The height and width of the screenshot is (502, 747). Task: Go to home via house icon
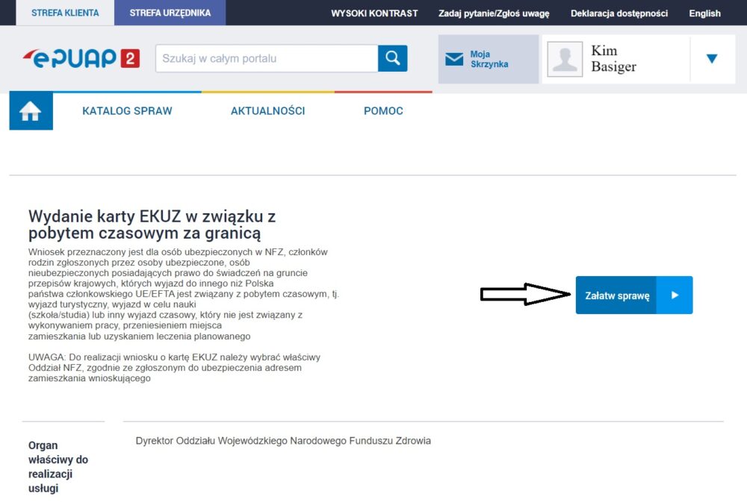31,111
